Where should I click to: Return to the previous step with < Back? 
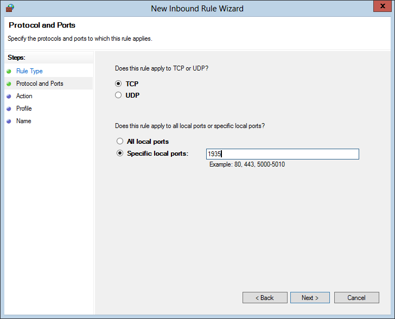point(265,298)
